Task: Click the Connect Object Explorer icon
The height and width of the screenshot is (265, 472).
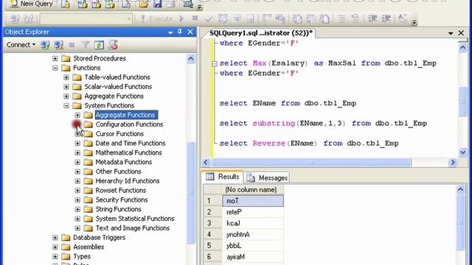Action: pyautogui.click(x=45, y=45)
